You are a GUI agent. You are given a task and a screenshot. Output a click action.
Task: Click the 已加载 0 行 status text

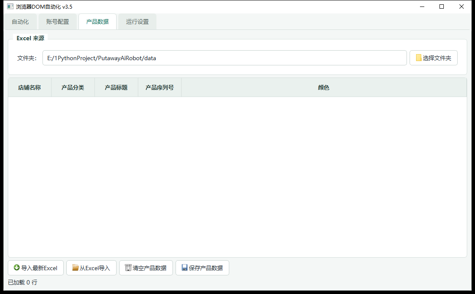[x=23, y=282]
